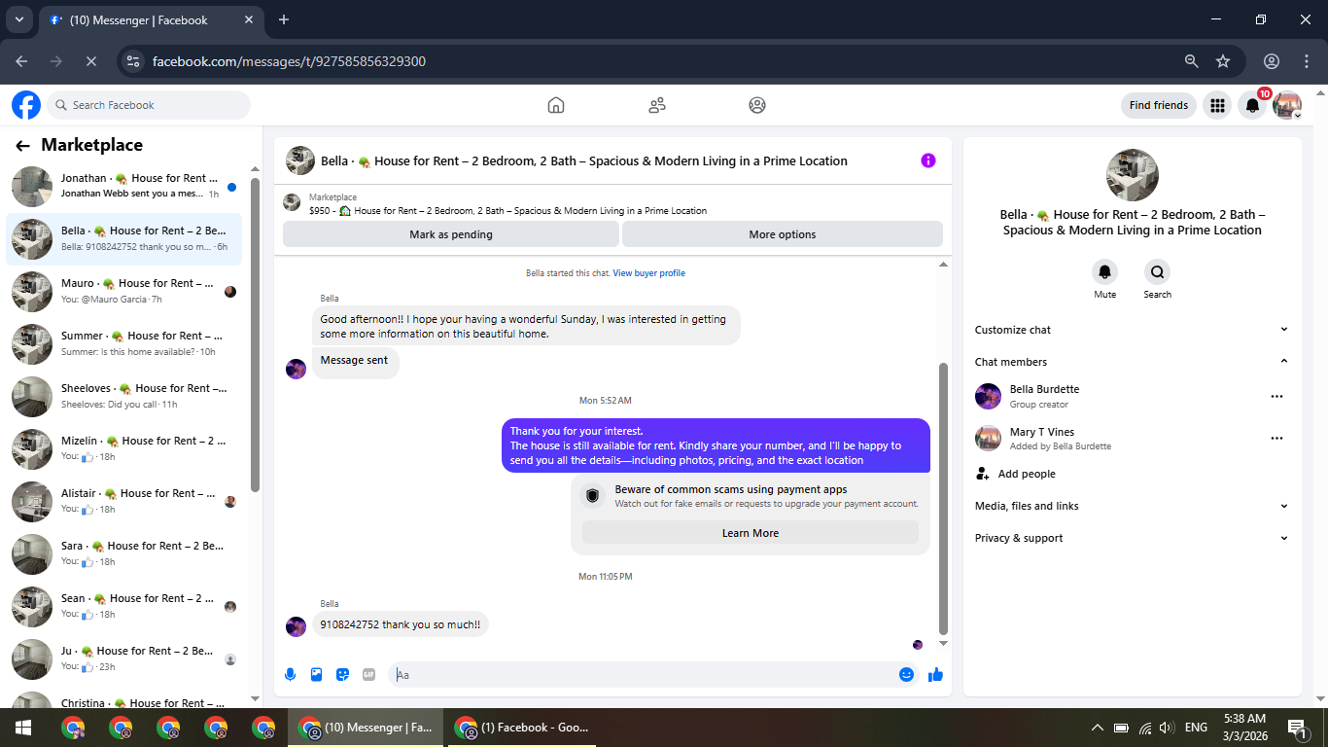Open Jonathan's unread conversation
This screenshot has width=1328, height=747.
pos(124,187)
